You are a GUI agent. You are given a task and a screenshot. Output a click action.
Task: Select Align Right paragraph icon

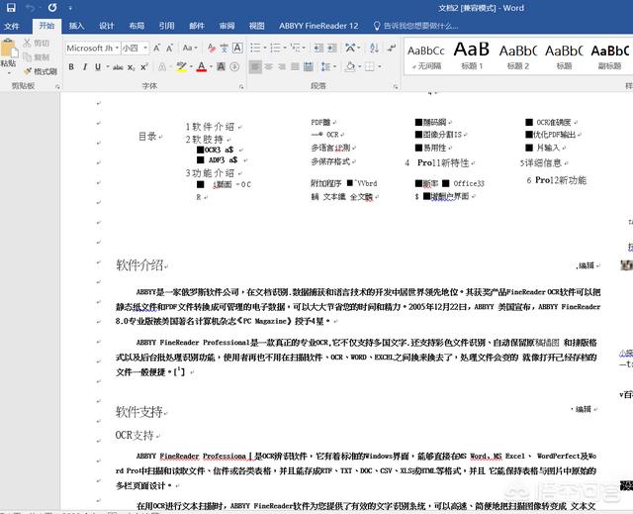point(282,67)
